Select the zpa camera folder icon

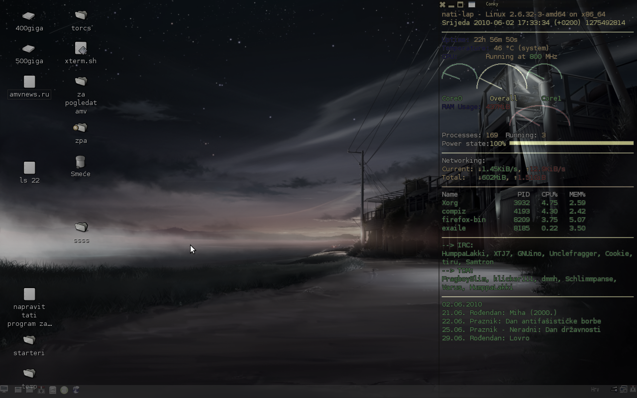tap(80, 128)
